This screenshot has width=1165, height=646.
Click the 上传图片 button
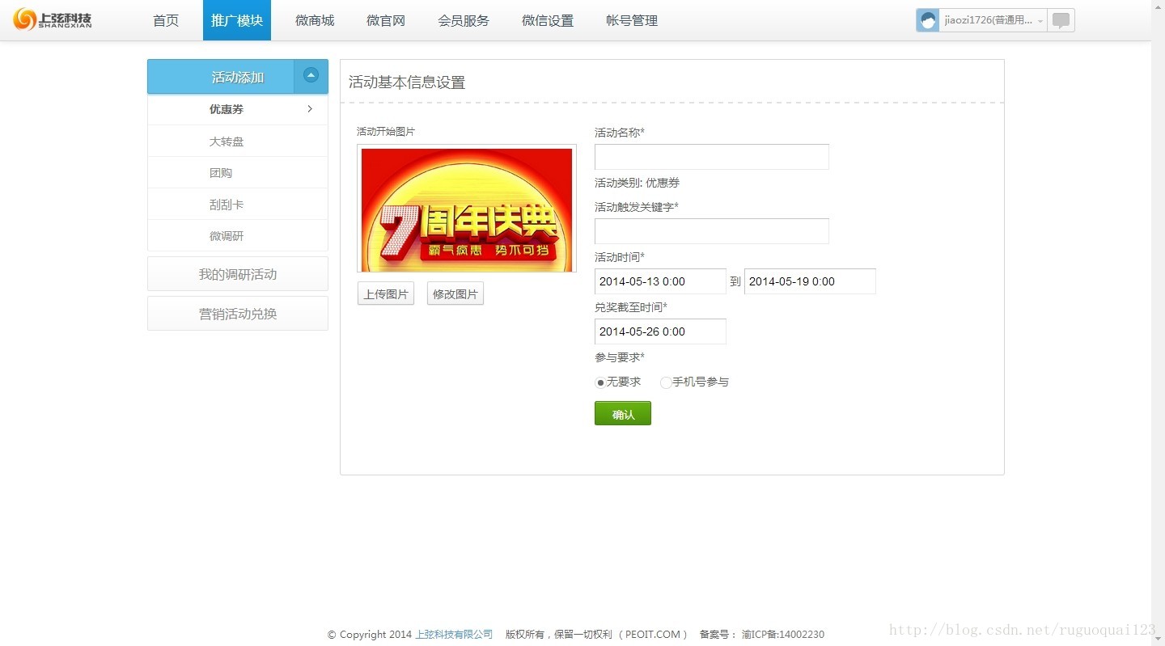[x=386, y=294]
